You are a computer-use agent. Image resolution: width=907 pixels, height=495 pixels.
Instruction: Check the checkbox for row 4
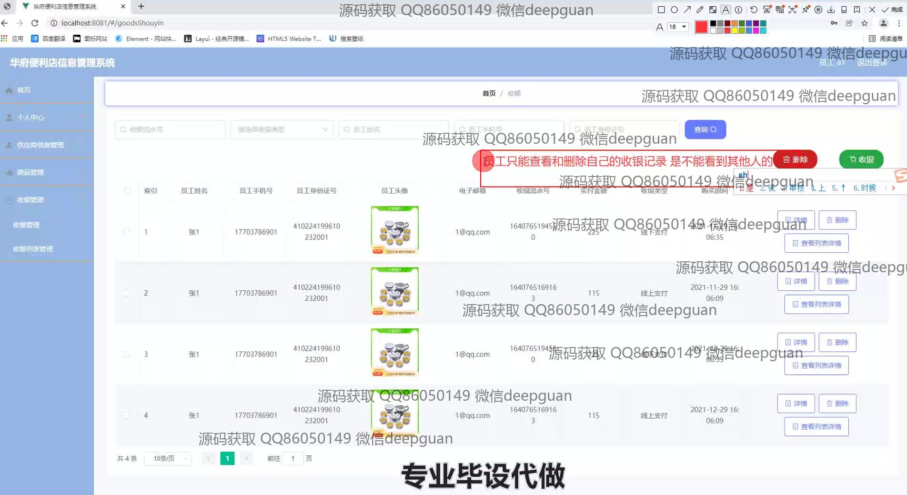click(126, 416)
